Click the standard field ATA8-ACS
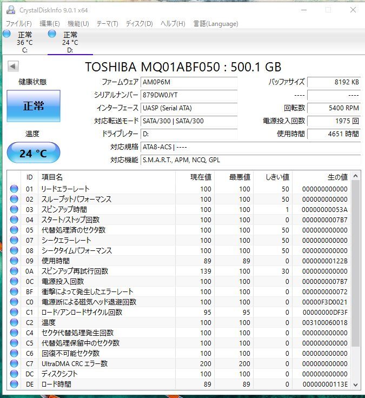This screenshot has height=398, width=365. [250, 147]
